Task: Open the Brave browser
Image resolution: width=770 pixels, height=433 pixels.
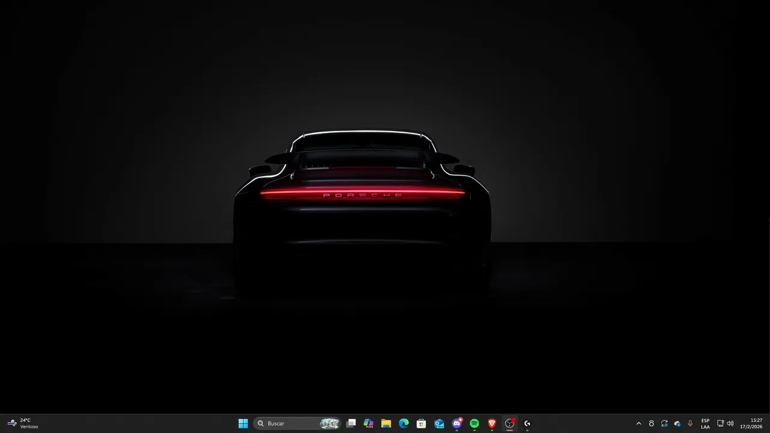Action: pyautogui.click(x=492, y=423)
